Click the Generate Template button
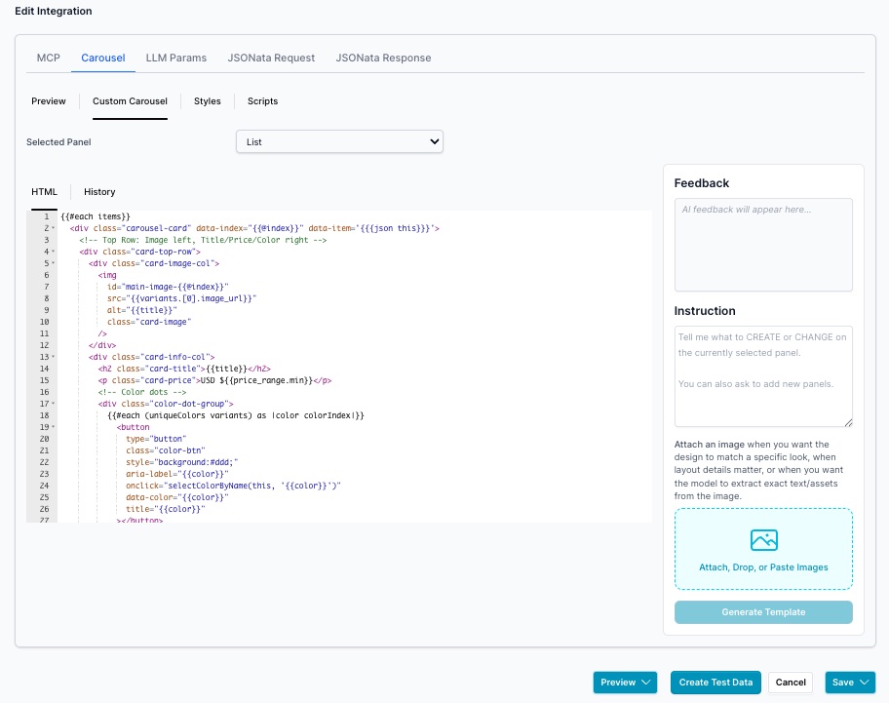Viewport: 889px width, 703px height. tap(763, 611)
